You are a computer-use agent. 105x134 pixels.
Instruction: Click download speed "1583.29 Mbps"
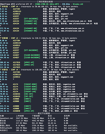38,130
